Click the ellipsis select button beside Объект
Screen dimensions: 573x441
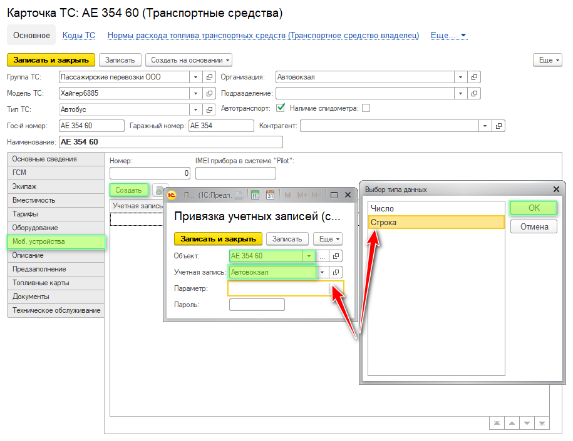tap(322, 256)
